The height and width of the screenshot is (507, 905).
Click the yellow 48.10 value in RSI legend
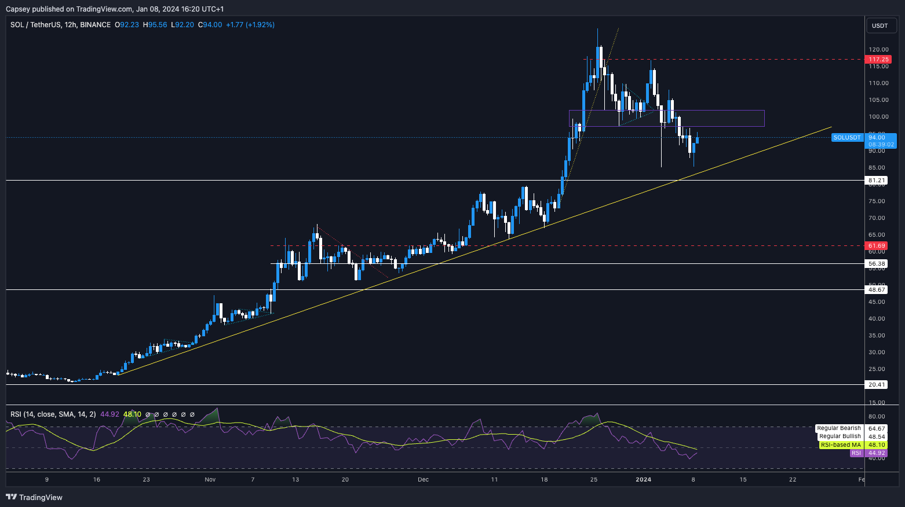click(132, 414)
